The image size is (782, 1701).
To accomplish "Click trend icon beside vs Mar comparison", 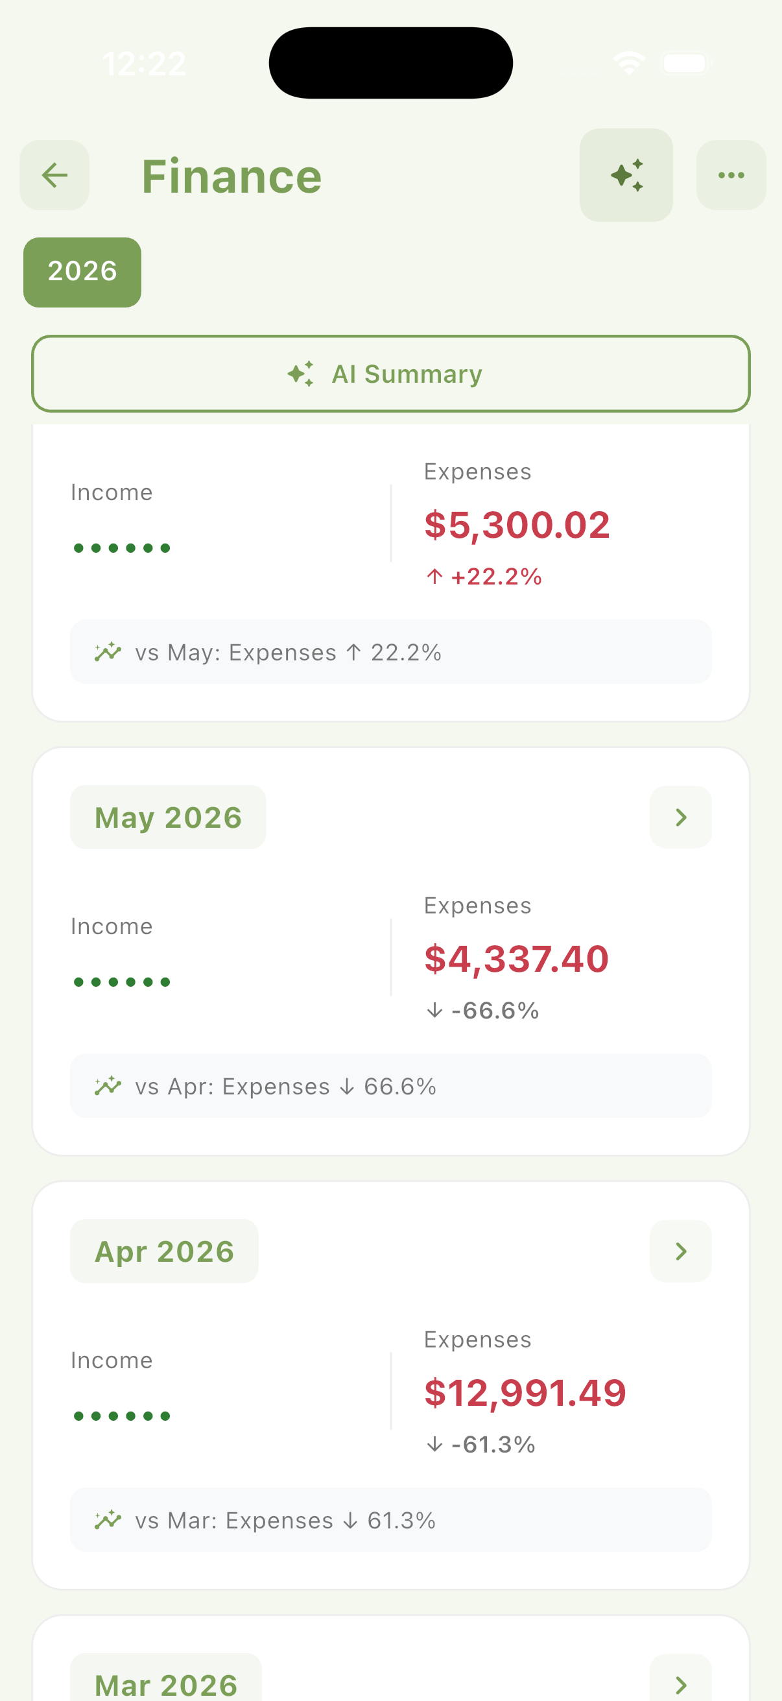I will click(108, 1519).
